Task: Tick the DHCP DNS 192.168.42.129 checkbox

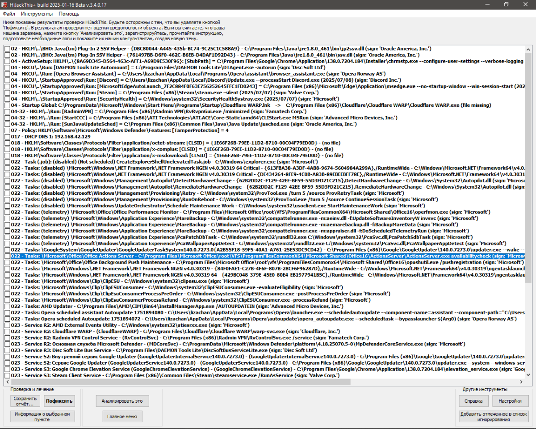Action: point(8,137)
